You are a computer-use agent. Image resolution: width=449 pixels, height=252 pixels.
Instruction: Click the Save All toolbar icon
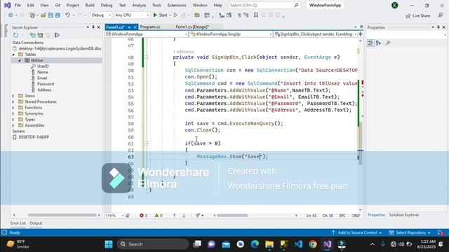point(58,15)
